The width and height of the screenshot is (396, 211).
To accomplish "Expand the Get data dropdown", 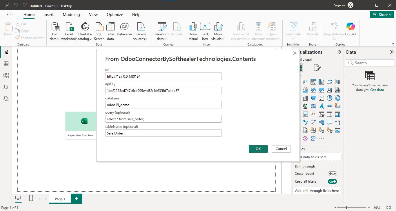I will coord(55,39).
